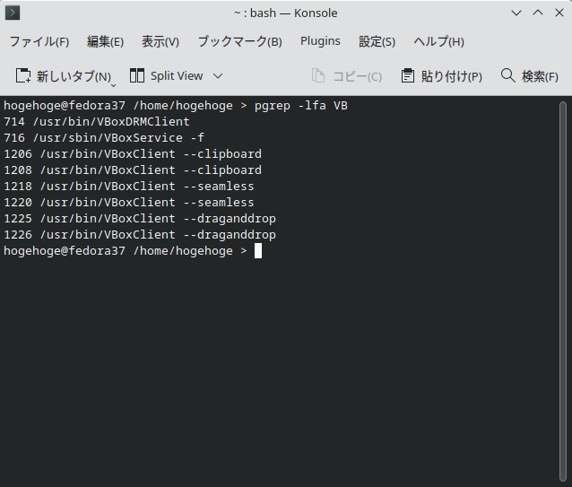Click the '1225 /usr/bin/VBoxClient --draganddrop' line

pos(140,219)
